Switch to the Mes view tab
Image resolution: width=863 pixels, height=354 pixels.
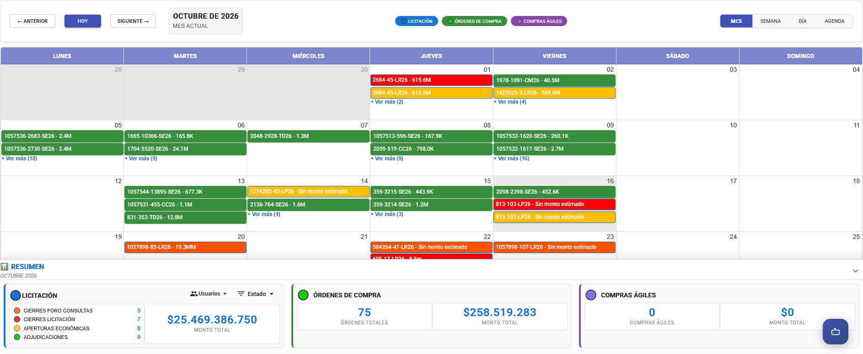[x=736, y=21]
